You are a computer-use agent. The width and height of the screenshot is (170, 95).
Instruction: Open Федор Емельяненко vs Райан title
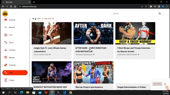[131, 87]
